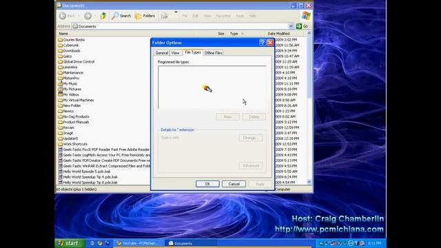441x248 pixels.
Task: Open the Edit menu in Documents window
Action: (196, 16)
